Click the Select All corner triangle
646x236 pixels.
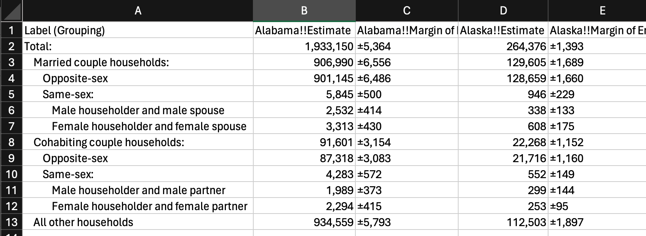click(x=11, y=11)
